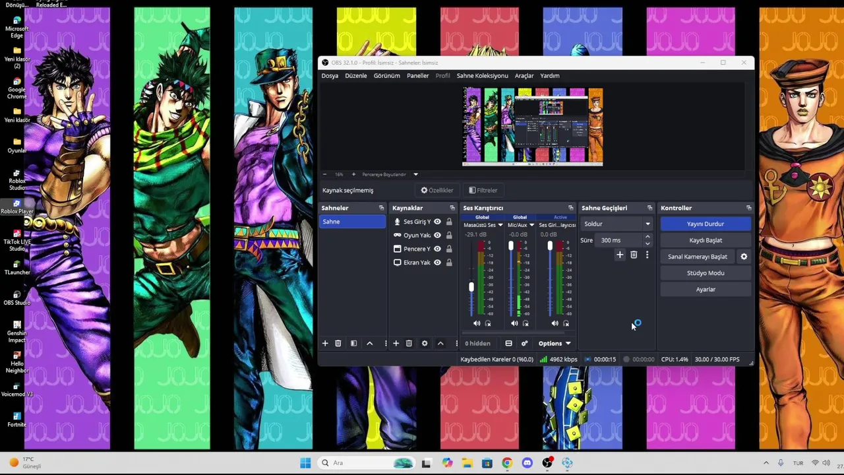Pop out the Sahne Geçişleri dock
This screenshot has height=475, width=844.
[x=649, y=208]
